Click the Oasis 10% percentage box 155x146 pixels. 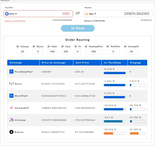[66, 52]
